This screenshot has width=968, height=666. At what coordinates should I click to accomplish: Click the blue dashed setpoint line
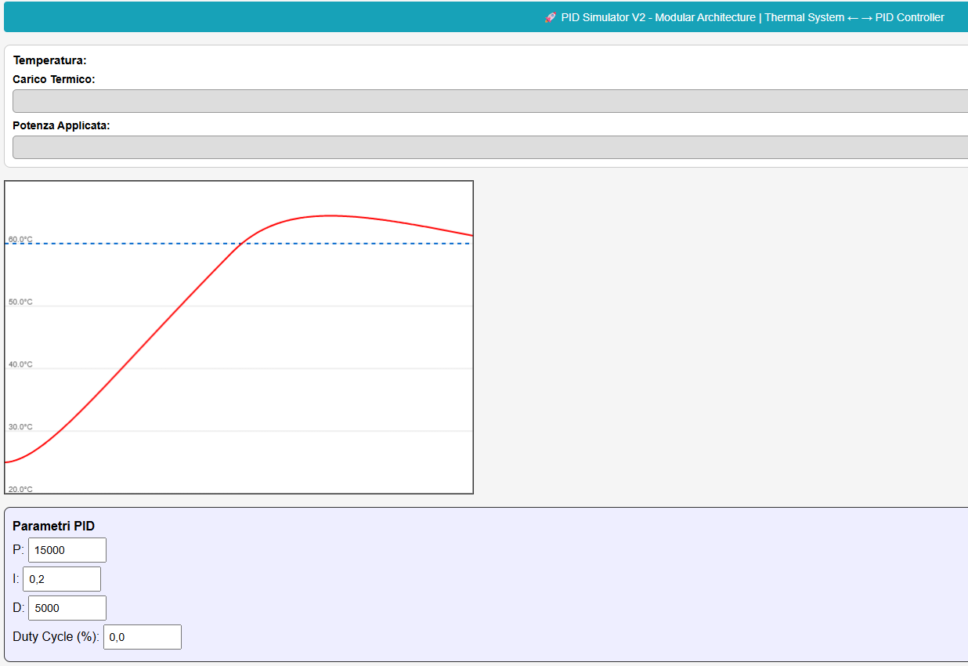coord(157,244)
